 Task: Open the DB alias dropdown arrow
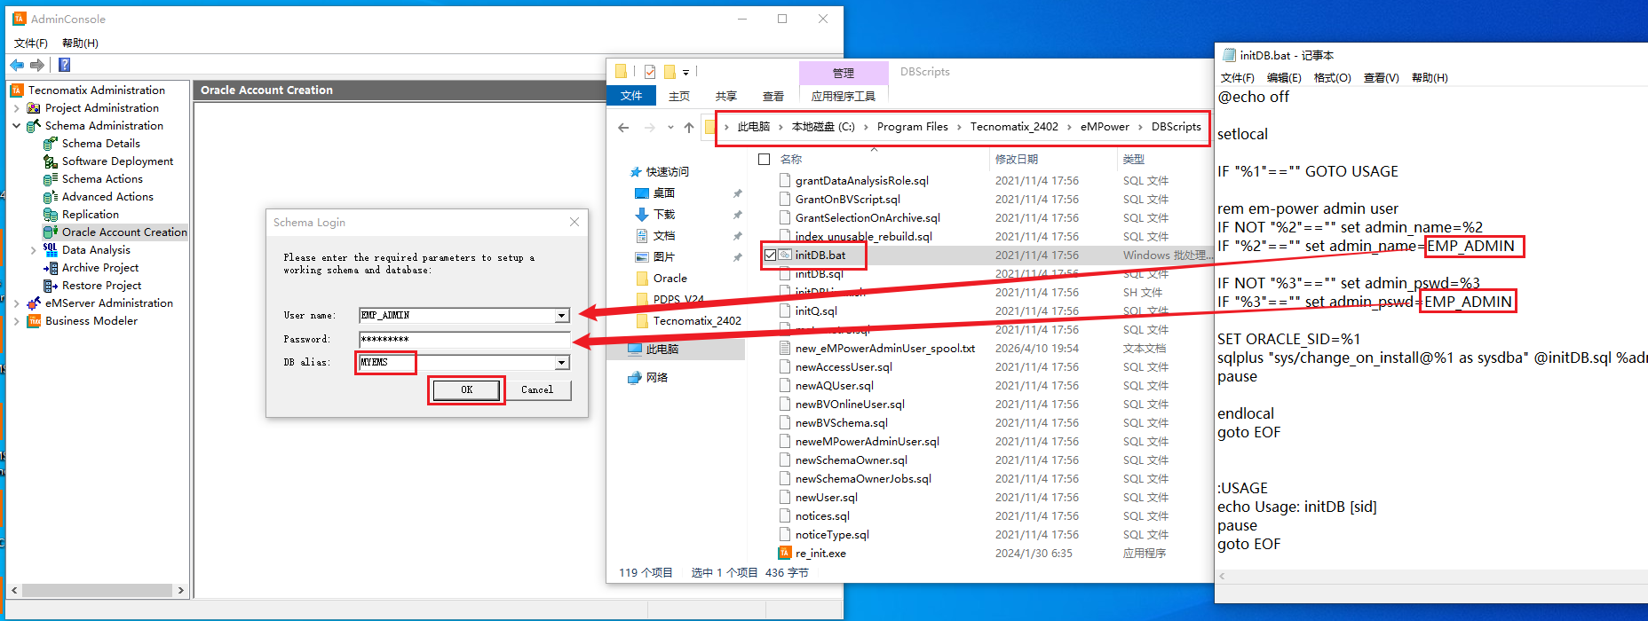click(561, 363)
